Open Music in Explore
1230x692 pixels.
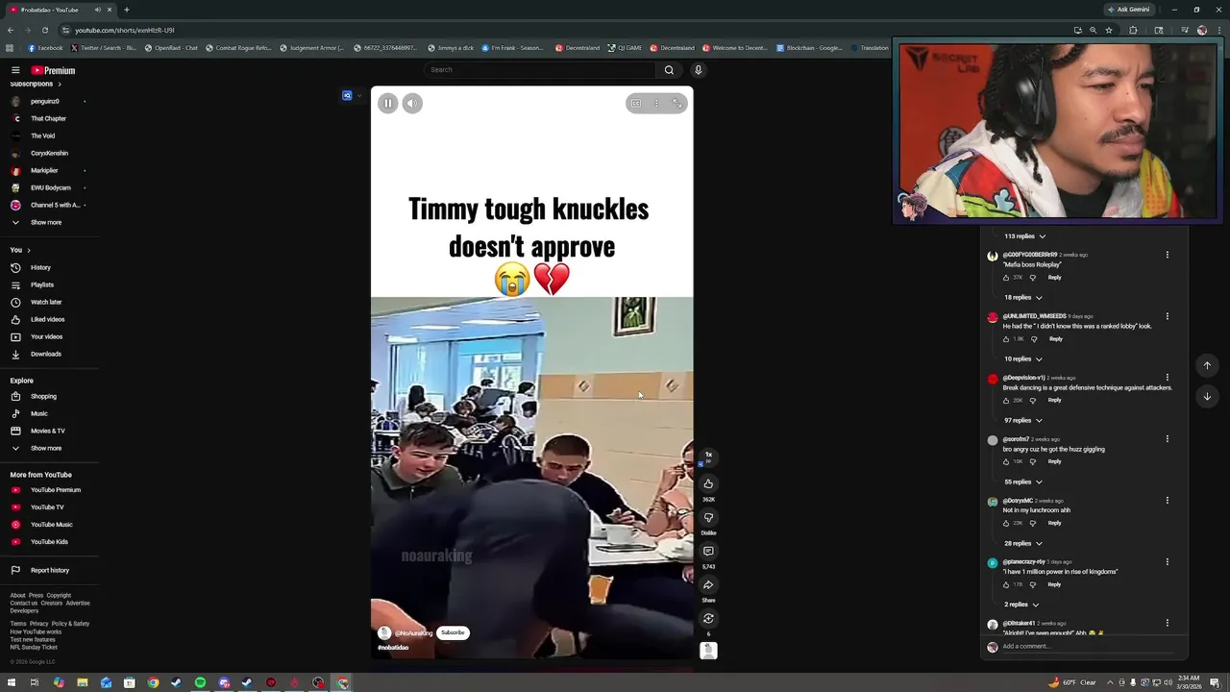tap(38, 413)
